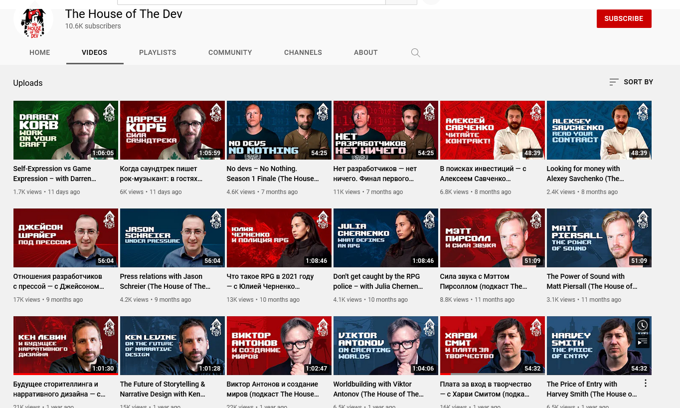
Task: Click the 1:06:05 duration badge
Action: coord(103,153)
